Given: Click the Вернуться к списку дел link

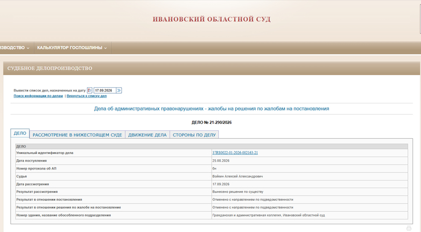Looking at the screenshot, I should [x=87, y=96].
